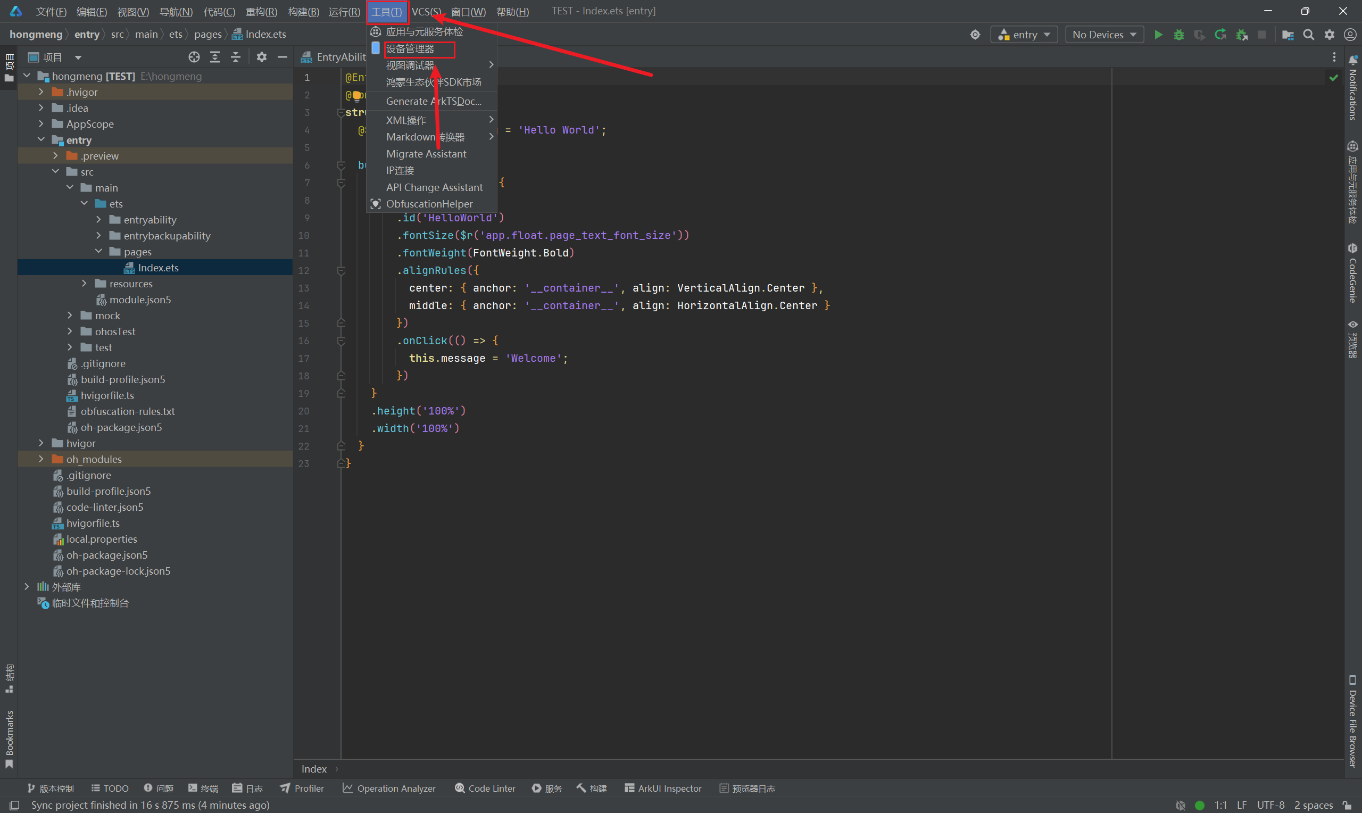Click the Debug bug icon

[x=1178, y=35]
